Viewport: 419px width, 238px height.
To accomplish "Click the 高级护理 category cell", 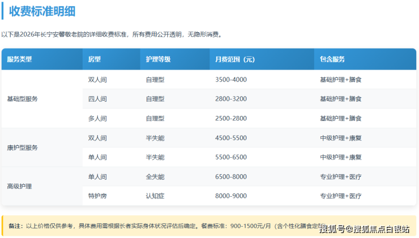I will click(19, 186).
